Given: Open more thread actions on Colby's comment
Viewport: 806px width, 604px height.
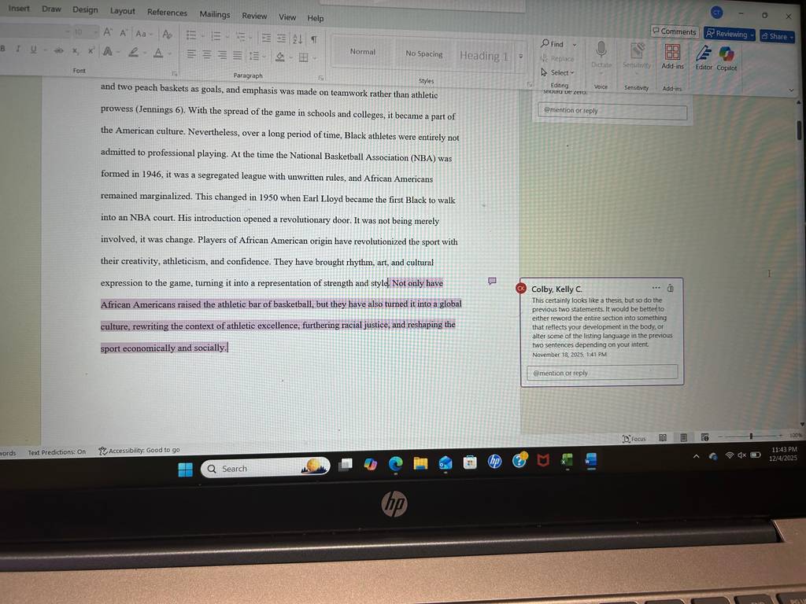Looking at the screenshot, I should click(x=656, y=288).
